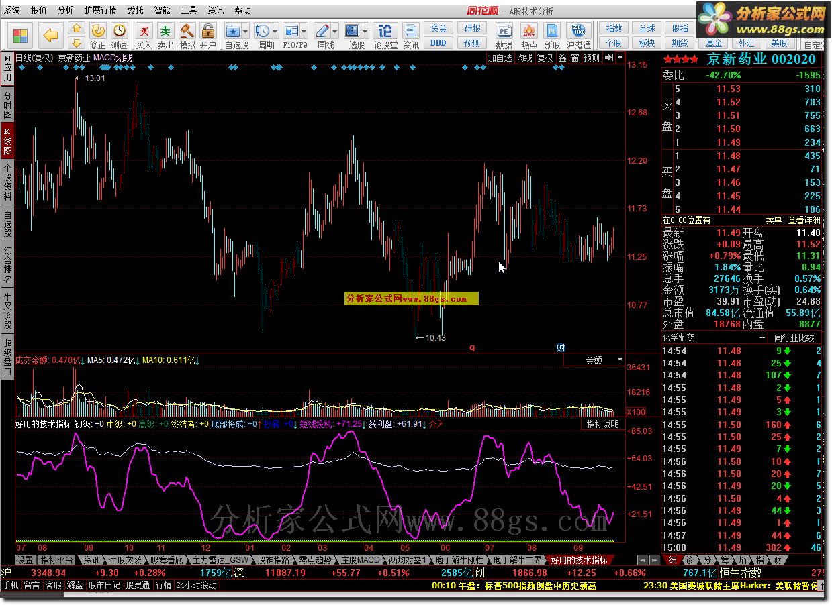Select the 分时图 side tab
This screenshot has height=605, width=832.
(7, 106)
